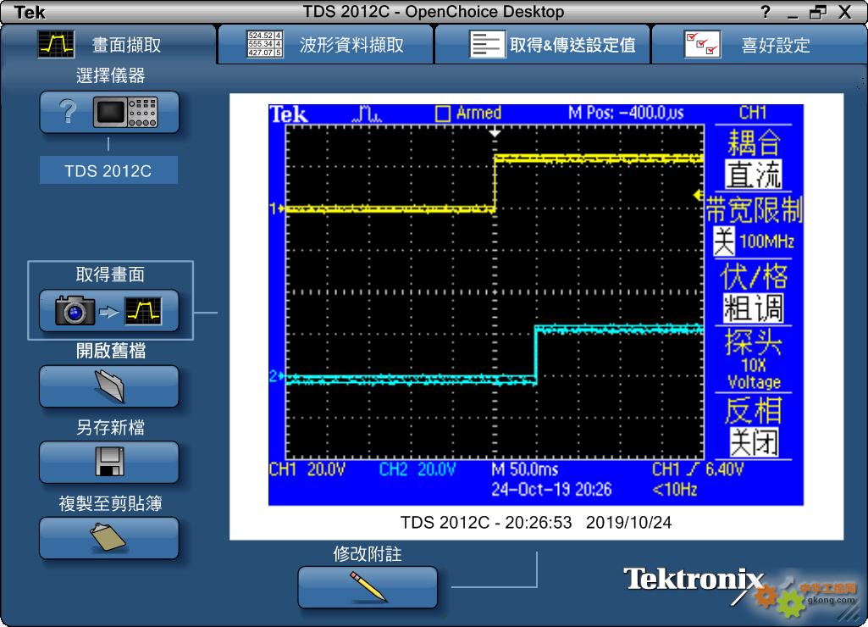The width and height of the screenshot is (868, 627).
Task: Click the Tek logo in title bar
Action: point(29,12)
